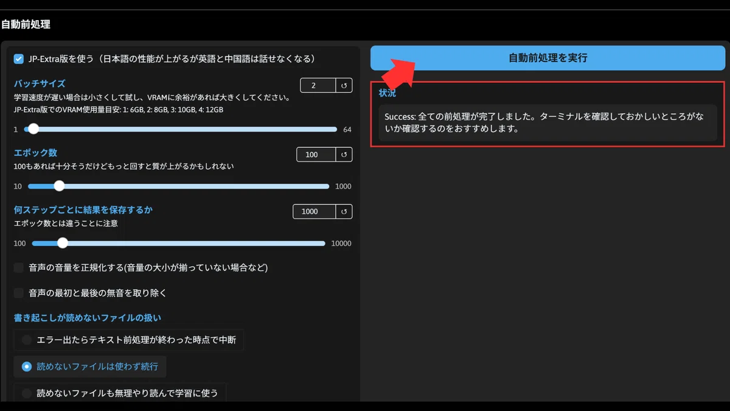Select 読めないファイルは使わず続行 radio option
This screenshot has width=730, height=411.
point(90,367)
